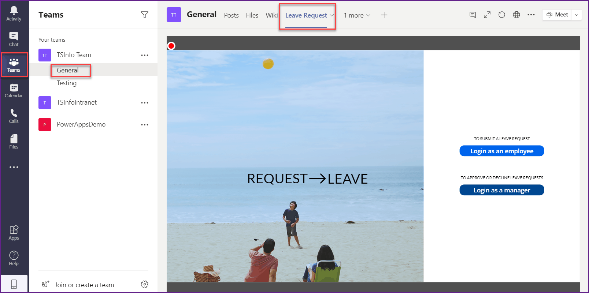Open Chat in the sidebar

coord(14,39)
